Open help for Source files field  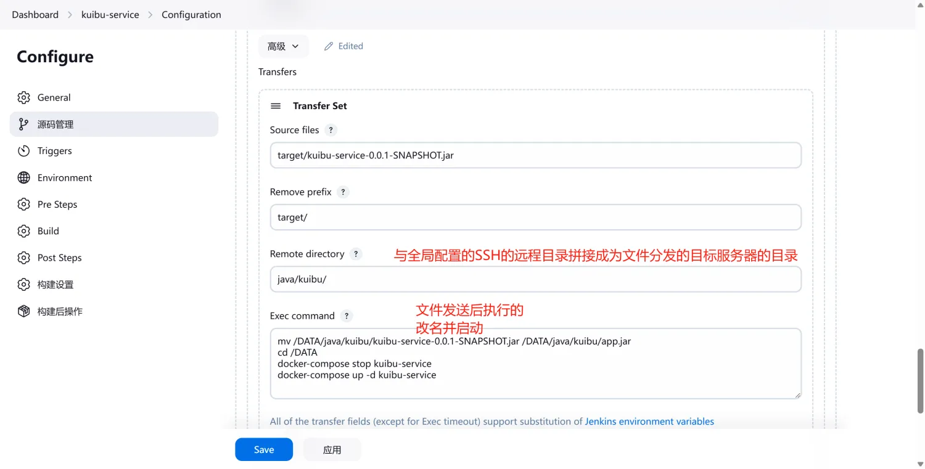[x=331, y=130]
